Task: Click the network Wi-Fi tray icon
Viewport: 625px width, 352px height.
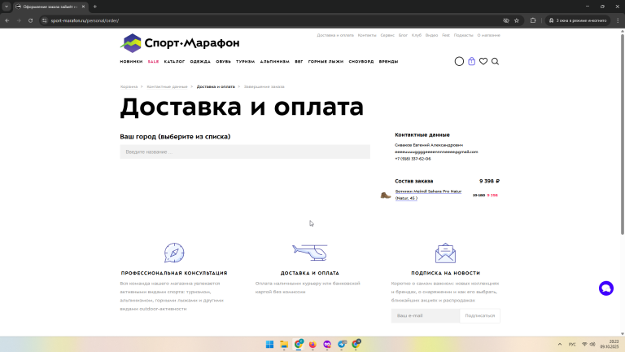Action: point(584,344)
